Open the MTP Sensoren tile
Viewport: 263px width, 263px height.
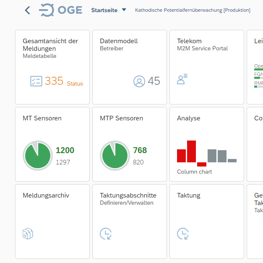click(x=130, y=144)
